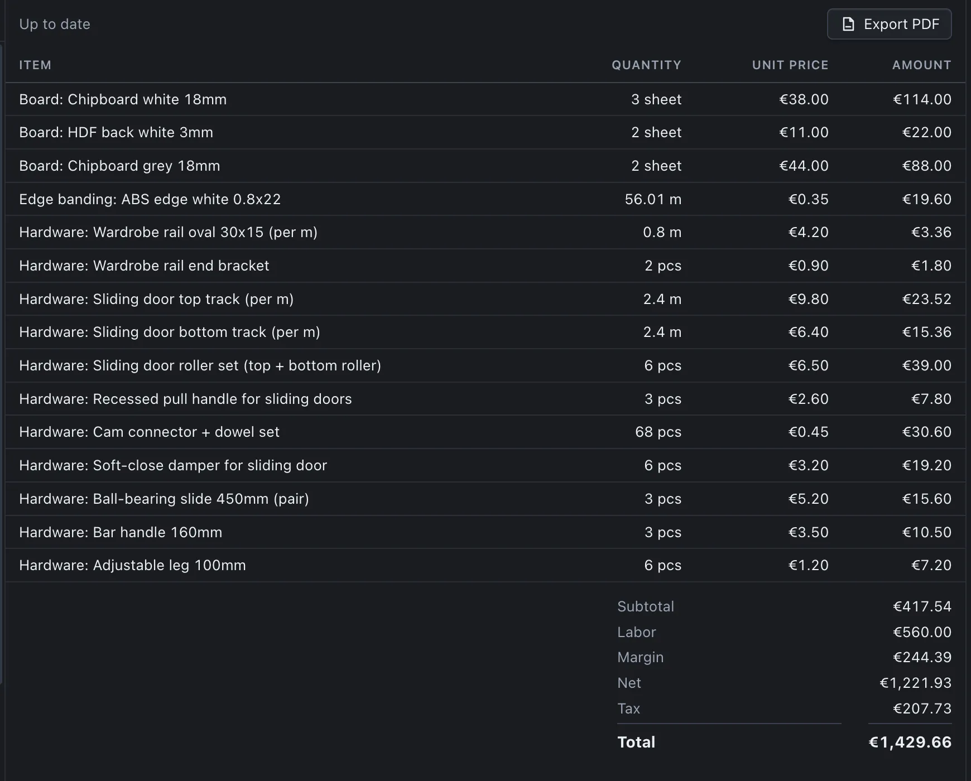971x781 pixels.
Task: Click "Hardware: Sliding door bottom track" item
Action: 170,332
